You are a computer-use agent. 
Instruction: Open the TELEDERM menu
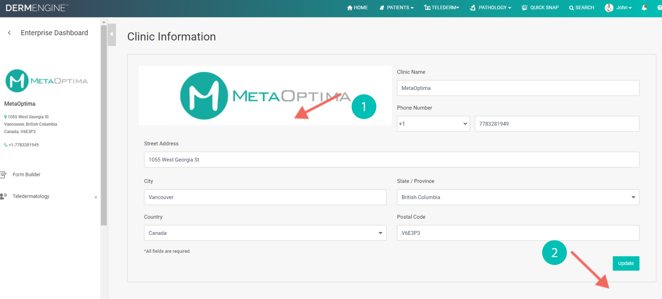442,8
